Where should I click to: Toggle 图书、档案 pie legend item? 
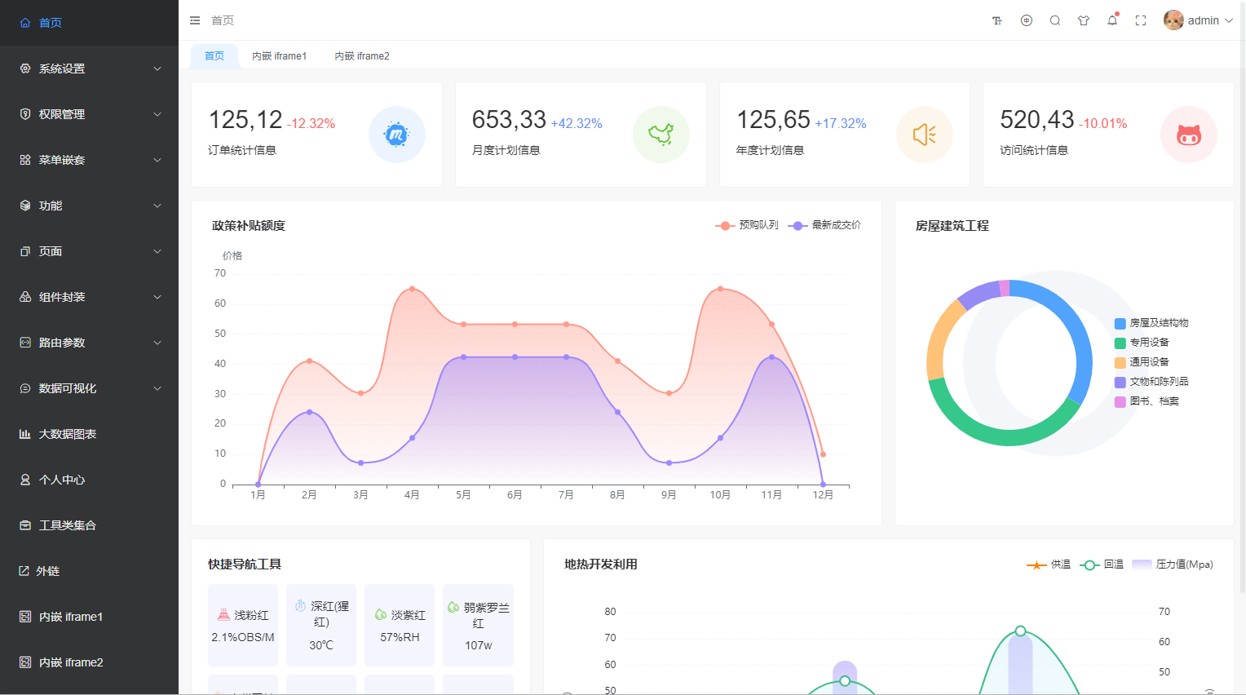pos(1147,401)
